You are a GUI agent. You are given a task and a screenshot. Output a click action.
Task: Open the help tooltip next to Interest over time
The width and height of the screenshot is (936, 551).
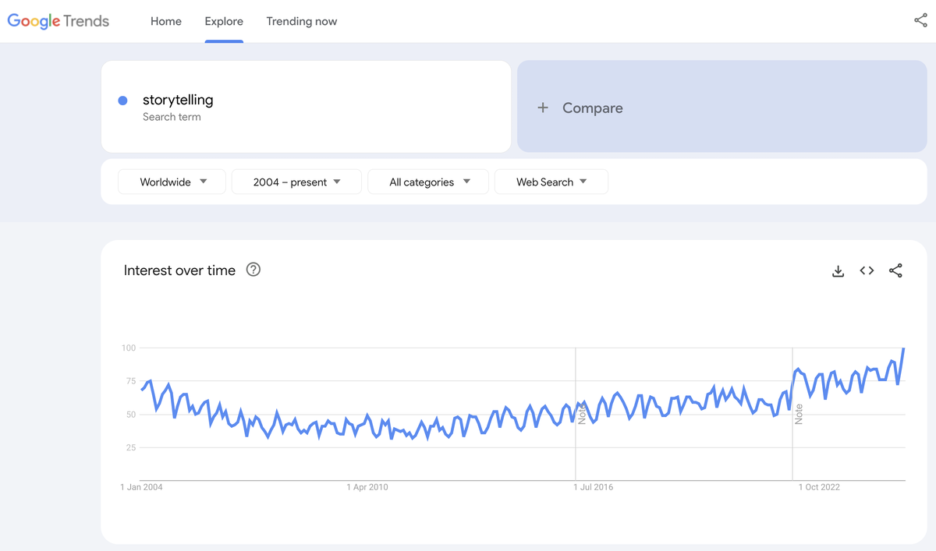(253, 270)
